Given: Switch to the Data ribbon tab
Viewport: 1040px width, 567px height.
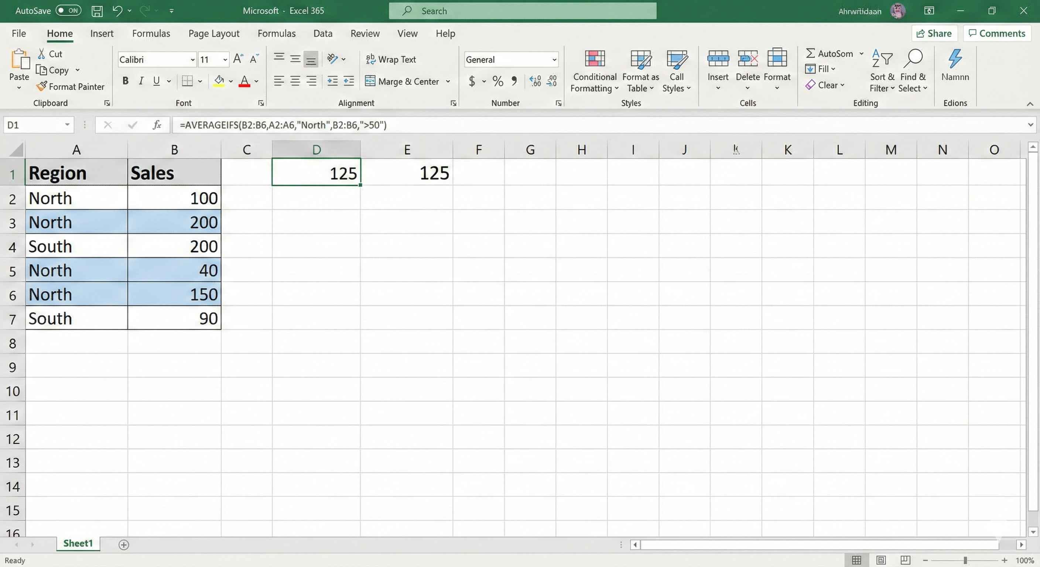Looking at the screenshot, I should pyautogui.click(x=322, y=34).
